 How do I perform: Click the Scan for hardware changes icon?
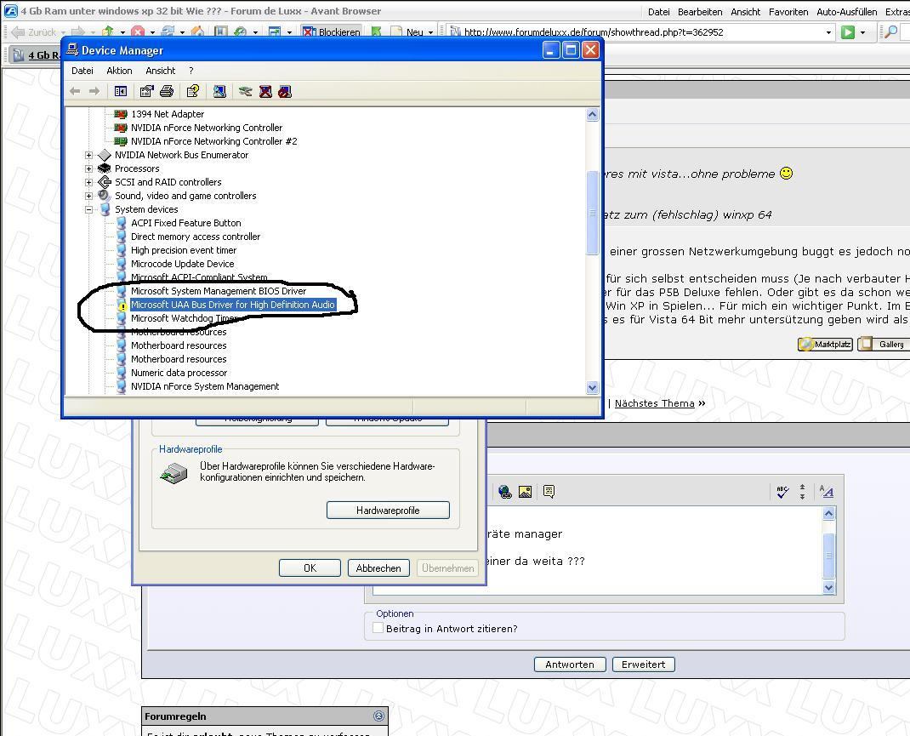[219, 91]
